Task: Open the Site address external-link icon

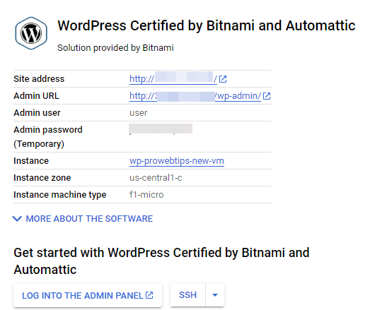Action: [223, 79]
